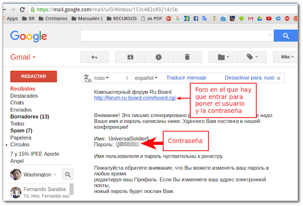Open the blue 'S' bookmark icon
Screen dimensions: 303x206
pyautogui.click(x=187, y=18)
